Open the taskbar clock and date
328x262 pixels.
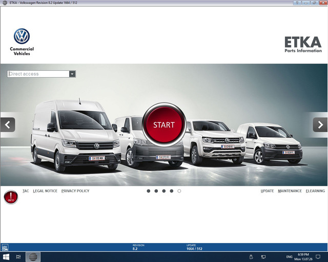pos(303,257)
